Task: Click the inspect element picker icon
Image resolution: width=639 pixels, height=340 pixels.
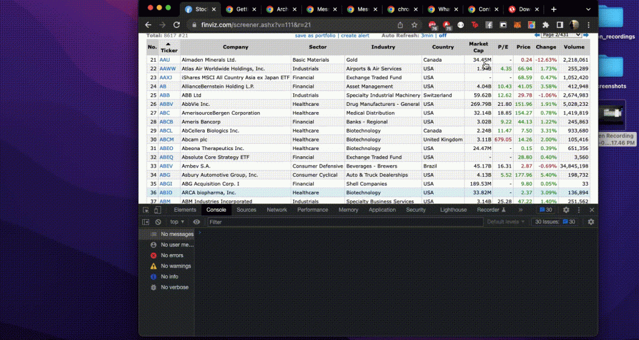Action: 146,210
